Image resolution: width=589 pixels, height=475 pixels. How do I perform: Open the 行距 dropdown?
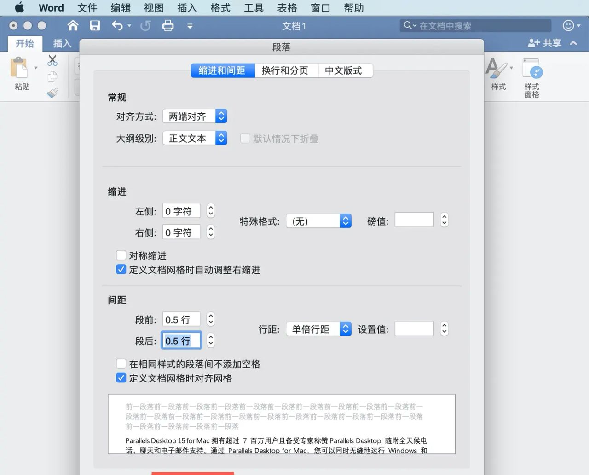[318, 329]
